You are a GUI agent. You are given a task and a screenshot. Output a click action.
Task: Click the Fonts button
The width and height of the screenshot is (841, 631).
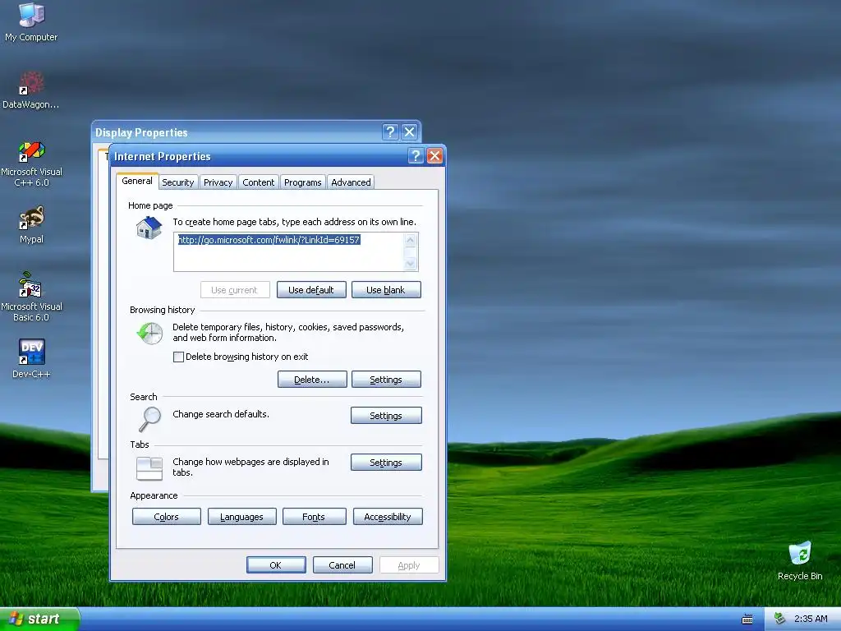[313, 517]
